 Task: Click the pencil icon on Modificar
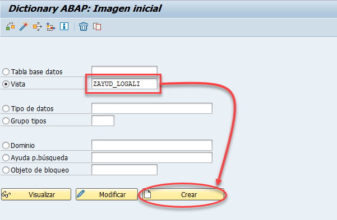pyautogui.click(x=81, y=194)
